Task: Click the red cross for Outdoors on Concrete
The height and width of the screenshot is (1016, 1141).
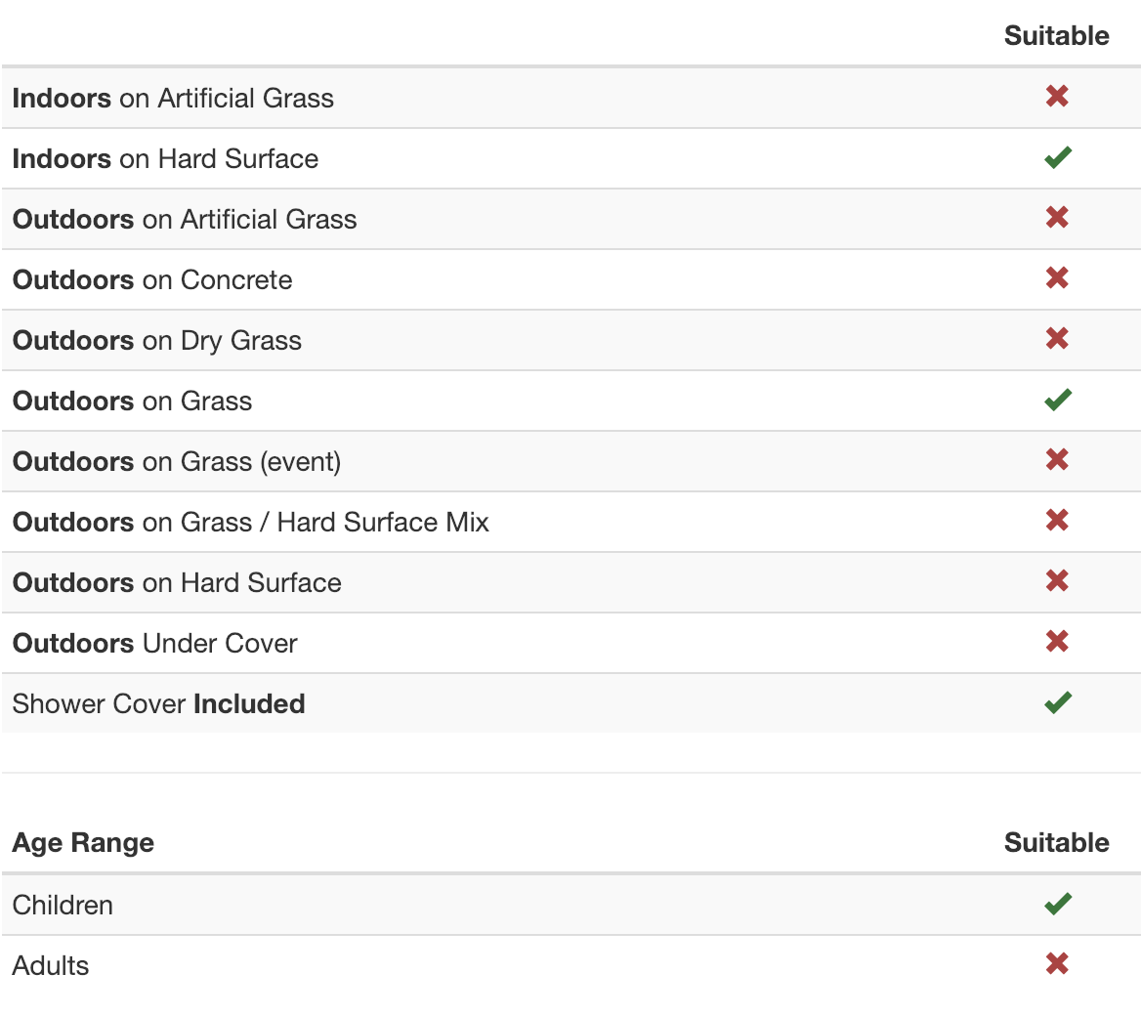Action: click(1057, 277)
